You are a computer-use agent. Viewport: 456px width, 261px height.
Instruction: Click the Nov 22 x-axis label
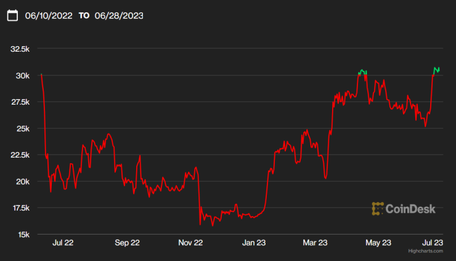click(190, 243)
